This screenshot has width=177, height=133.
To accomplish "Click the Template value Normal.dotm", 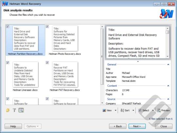I will pos(129,81).
